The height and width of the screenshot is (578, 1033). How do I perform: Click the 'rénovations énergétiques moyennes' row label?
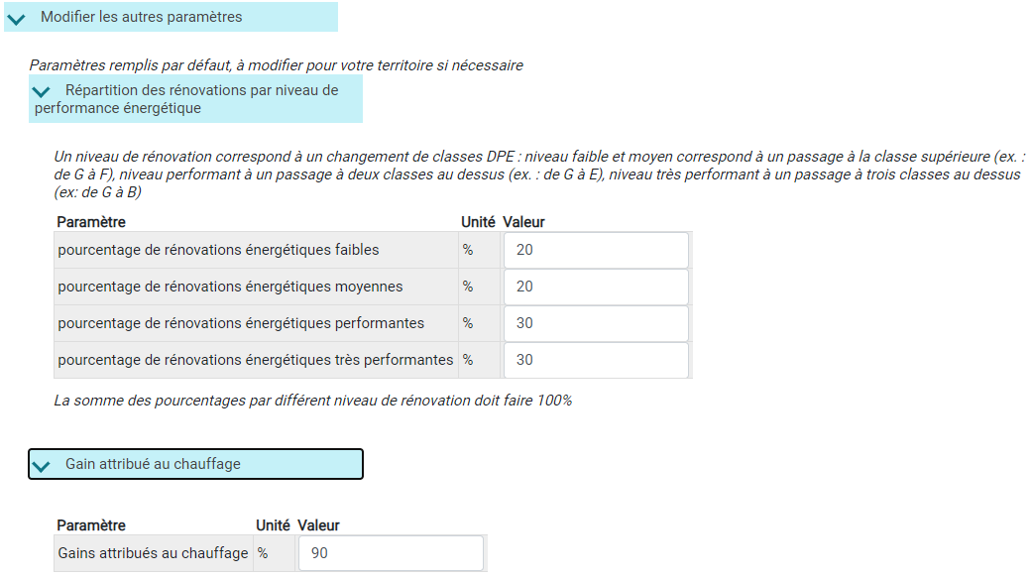231,287
